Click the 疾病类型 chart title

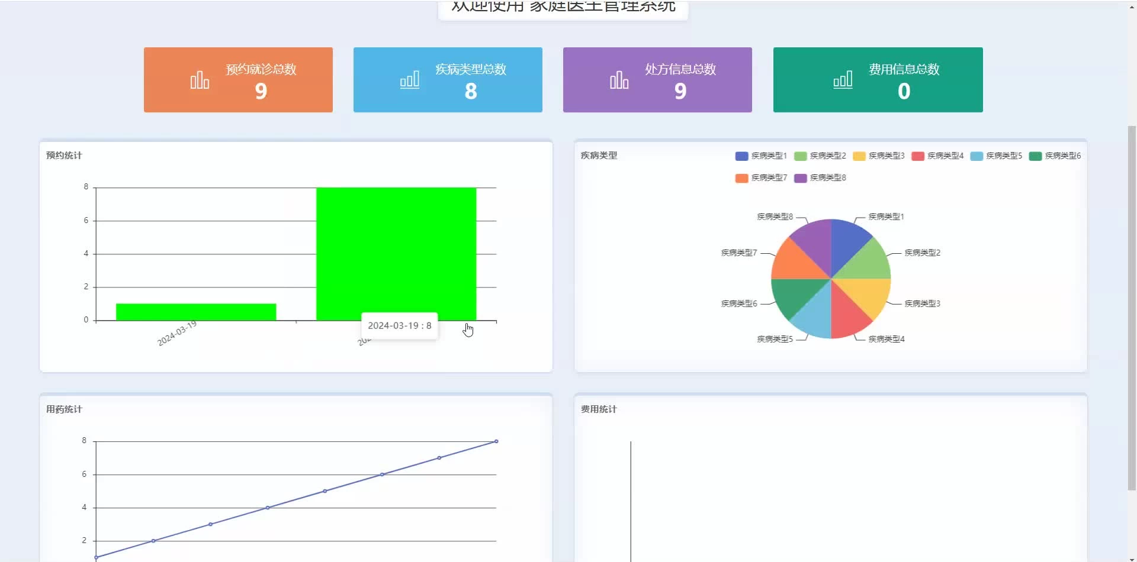click(x=599, y=156)
